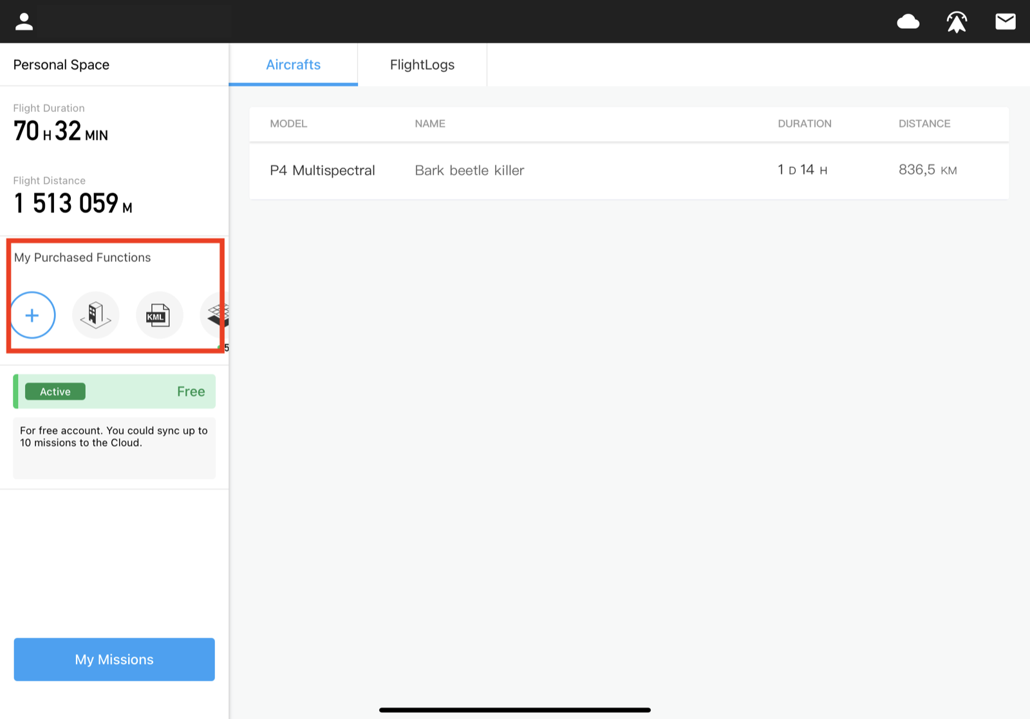Sort by the DURATION column header

[x=805, y=124]
